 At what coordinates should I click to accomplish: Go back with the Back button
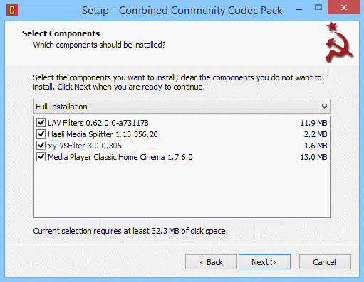coord(211,262)
